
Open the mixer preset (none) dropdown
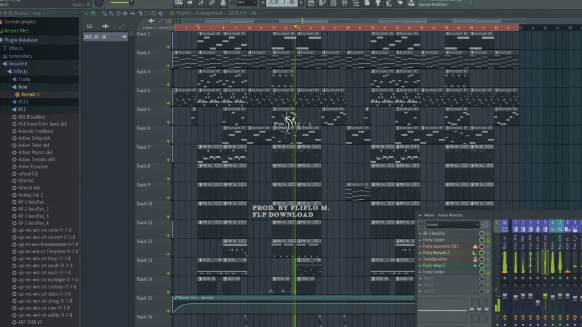[452, 225]
